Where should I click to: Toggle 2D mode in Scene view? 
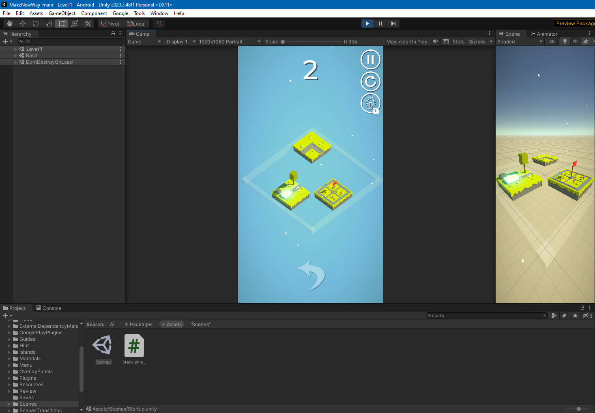pyautogui.click(x=552, y=41)
